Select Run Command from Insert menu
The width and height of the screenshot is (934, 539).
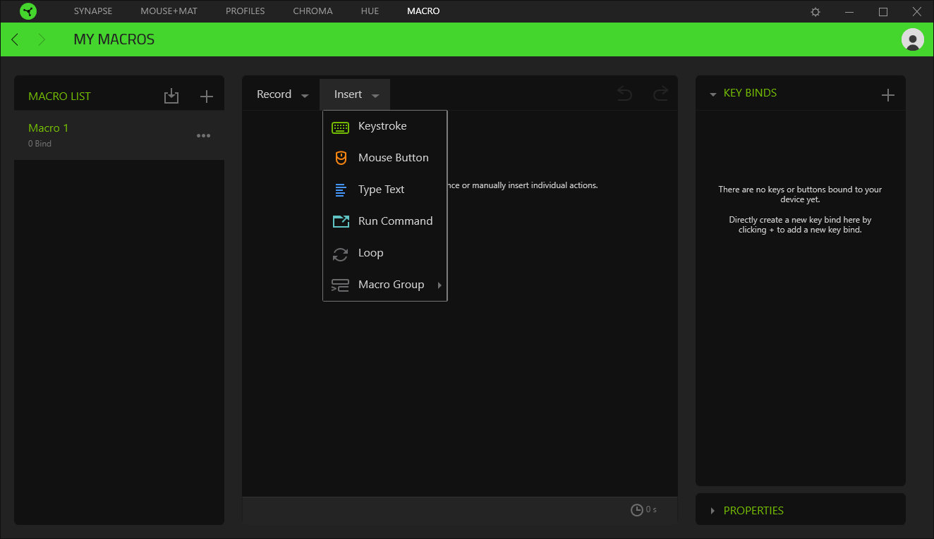(394, 221)
